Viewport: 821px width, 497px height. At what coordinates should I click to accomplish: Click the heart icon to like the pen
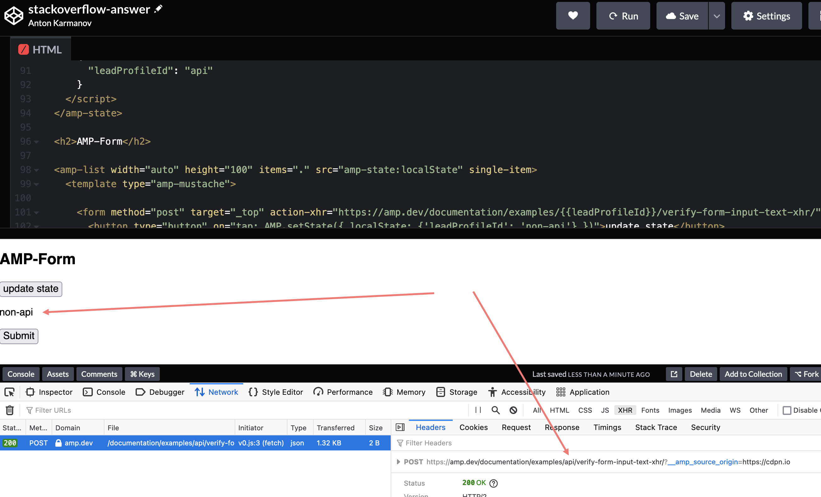pyautogui.click(x=573, y=16)
